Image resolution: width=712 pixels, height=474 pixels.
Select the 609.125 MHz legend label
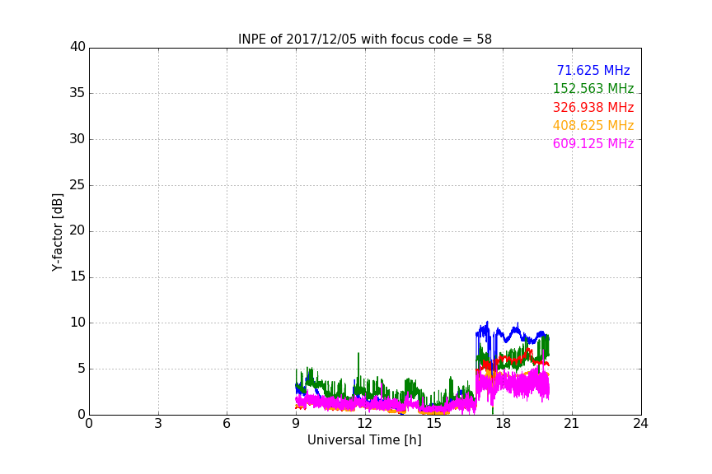tap(593, 143)
